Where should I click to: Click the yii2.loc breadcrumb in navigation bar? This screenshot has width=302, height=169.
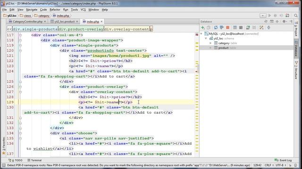10,15
